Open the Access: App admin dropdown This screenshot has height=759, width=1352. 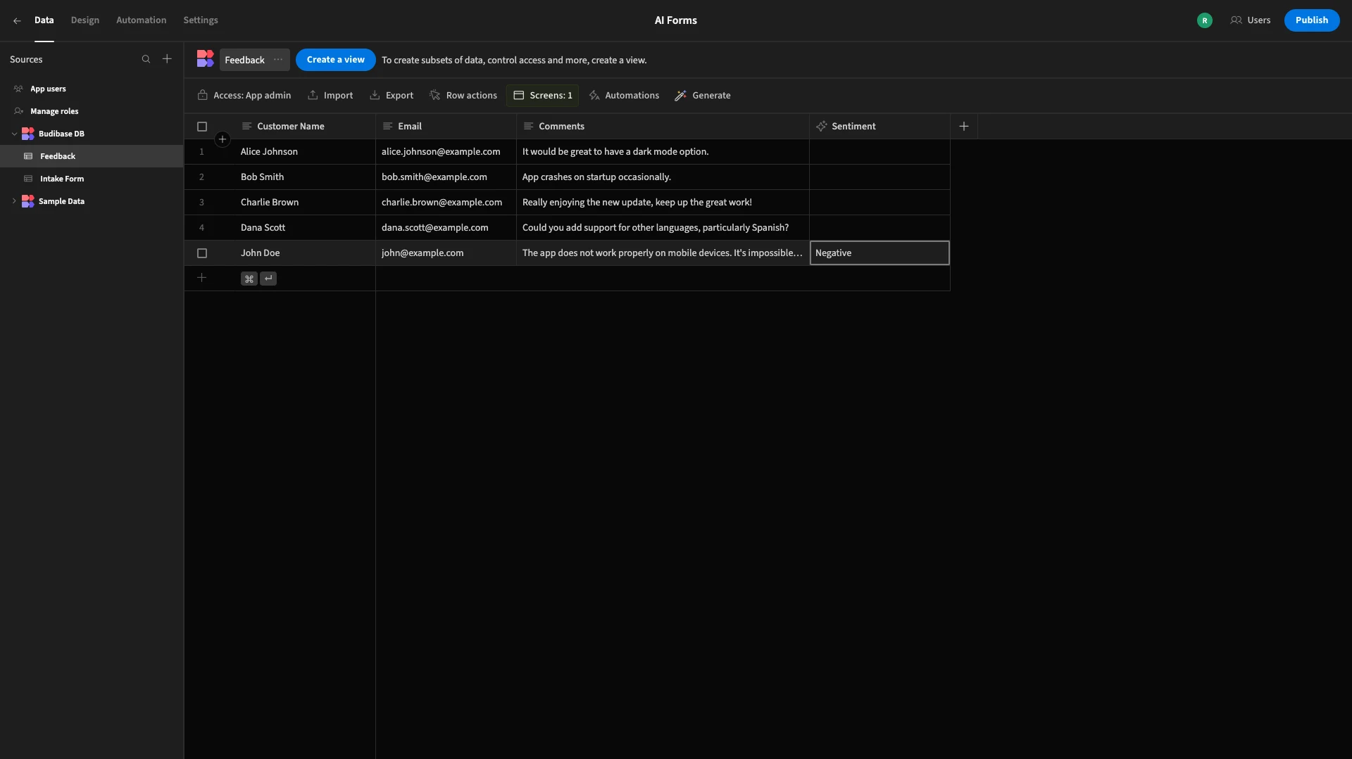244,95
